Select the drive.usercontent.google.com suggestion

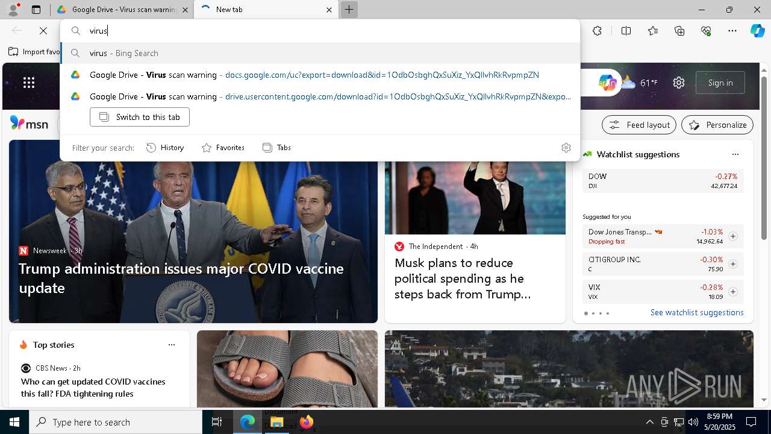(x=320, y=96)
